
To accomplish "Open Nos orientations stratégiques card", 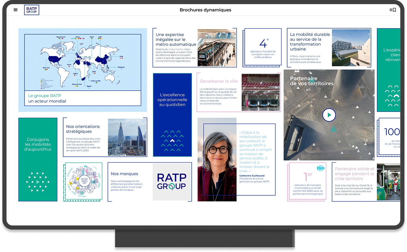I will (x=105, y=137).
